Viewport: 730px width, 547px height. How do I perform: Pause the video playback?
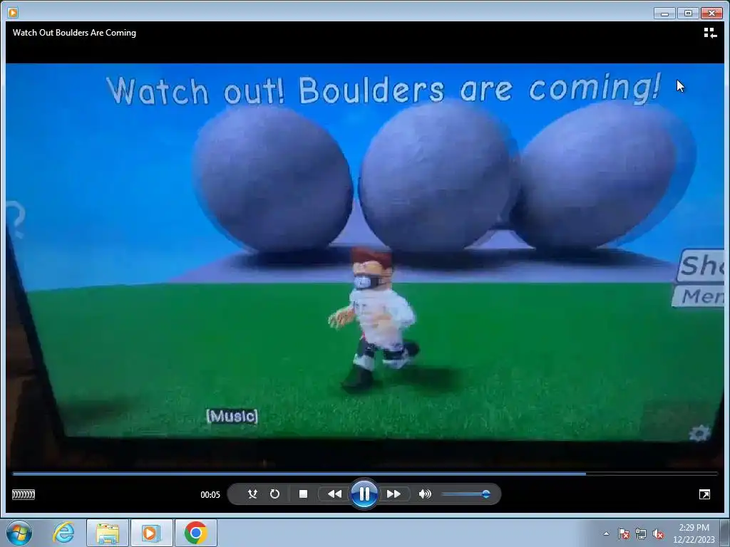364,494
